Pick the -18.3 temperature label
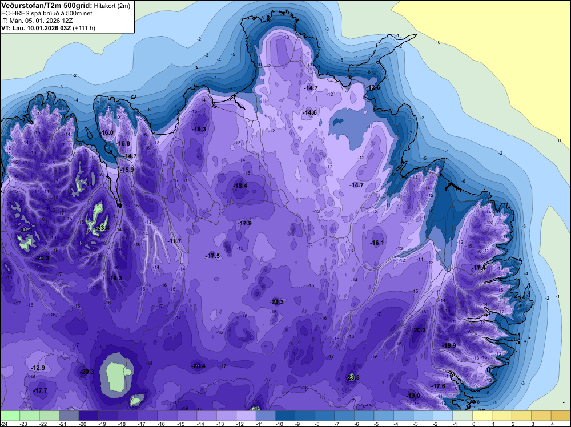The width and height of the screenshot is (571, 427). point(199,129)
